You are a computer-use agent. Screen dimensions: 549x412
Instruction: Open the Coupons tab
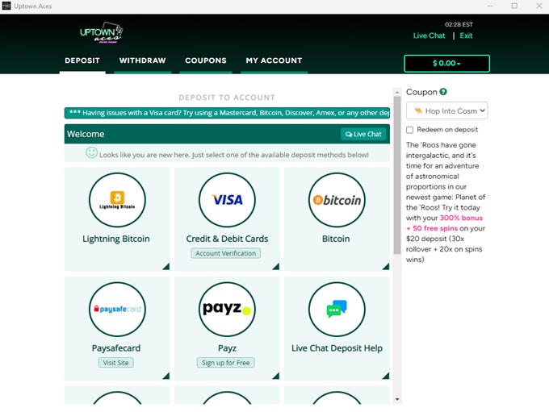click(205, 60)
